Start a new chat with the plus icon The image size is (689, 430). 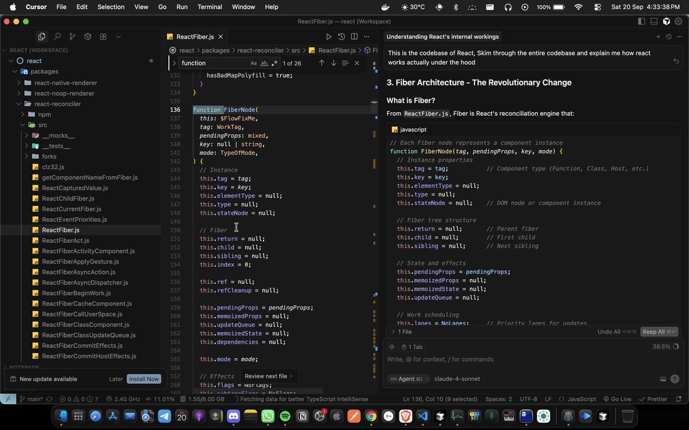(658, 37)
